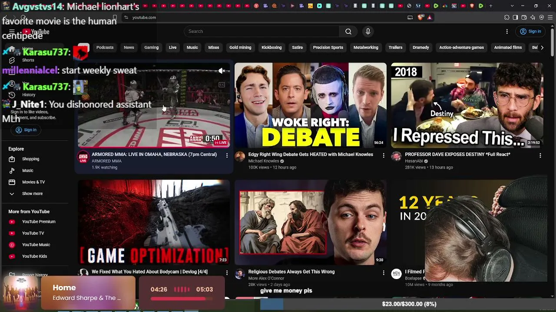Show more category chips with the right arrow
The width and height of the screenshot is (556, 312).
(542, 47)
